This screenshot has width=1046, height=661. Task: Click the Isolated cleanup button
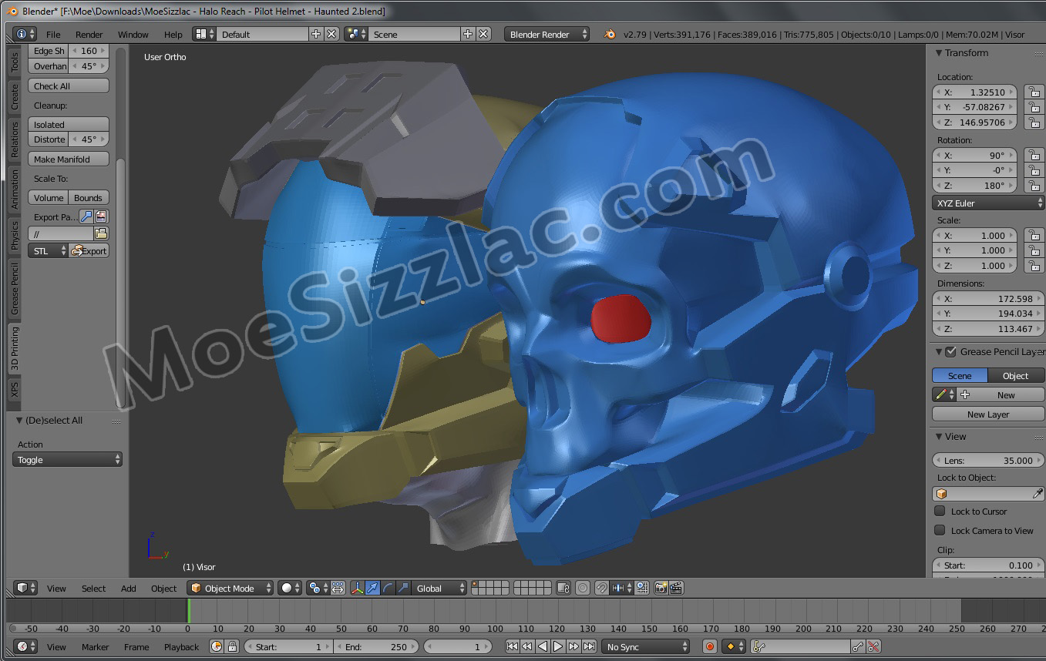(69, 124)
